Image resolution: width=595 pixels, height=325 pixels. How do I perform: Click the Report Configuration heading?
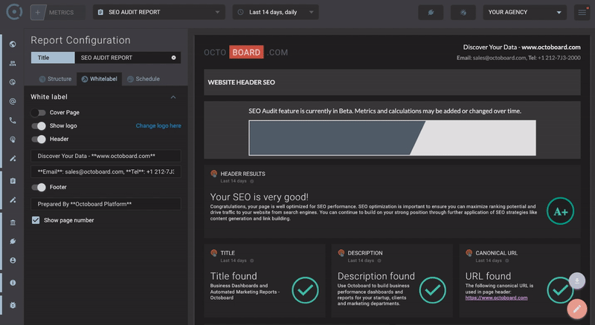tap(80, 40)
